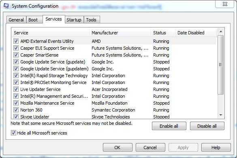This screenshot has height=158, width=237.
Task: Select the Casper EUI Support Service name
Action: [47, 48]
